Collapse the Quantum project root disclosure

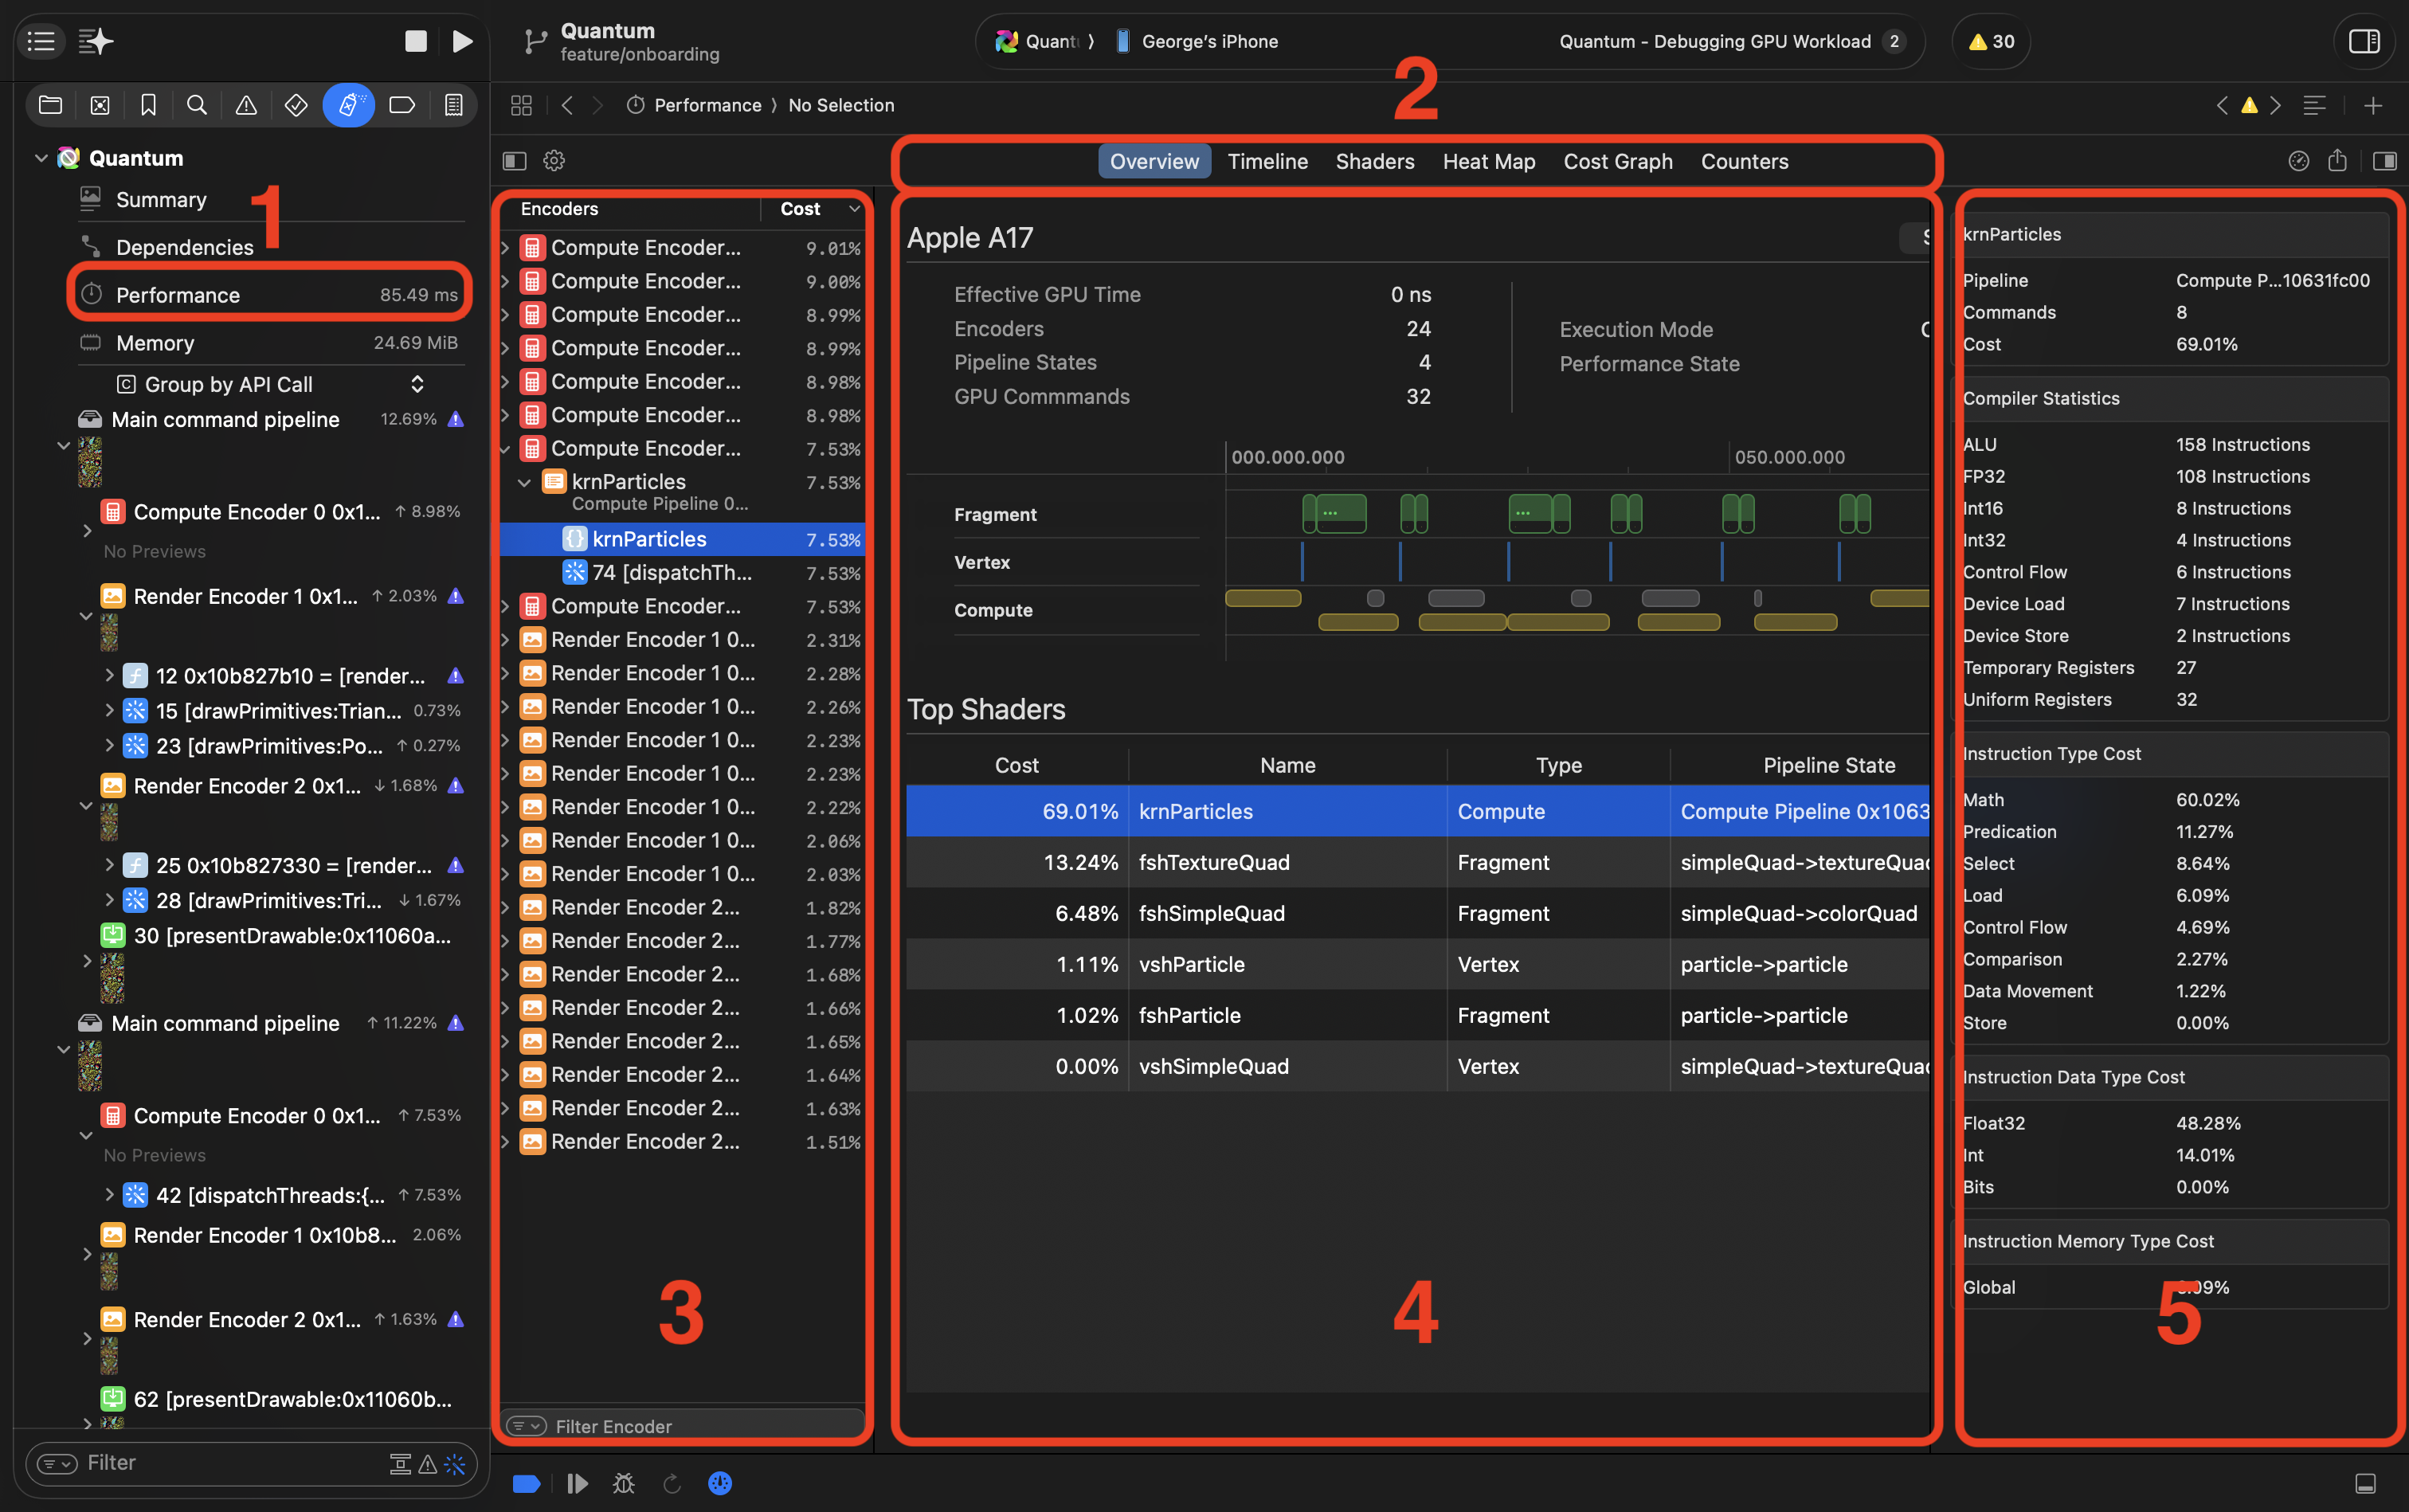point(41,158)
